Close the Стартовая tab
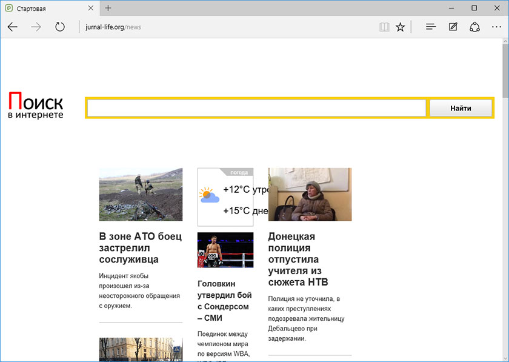509x362 pixels. point(90,8)
